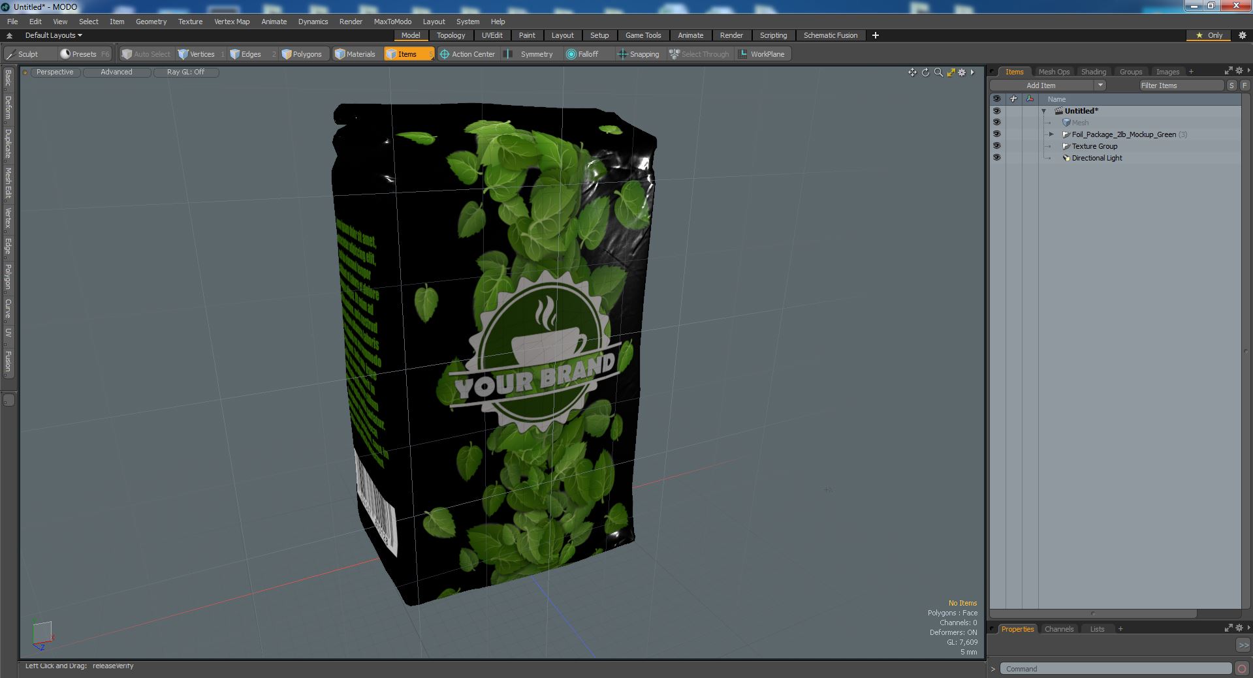Click the viewport maximize icon
Viewport: 1253px width, 678px height.
pyautogui.click(x=951, y=72)
